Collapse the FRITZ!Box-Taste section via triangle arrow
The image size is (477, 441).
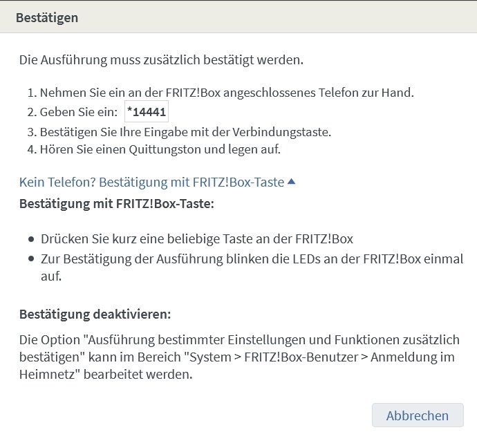(291, 182)
